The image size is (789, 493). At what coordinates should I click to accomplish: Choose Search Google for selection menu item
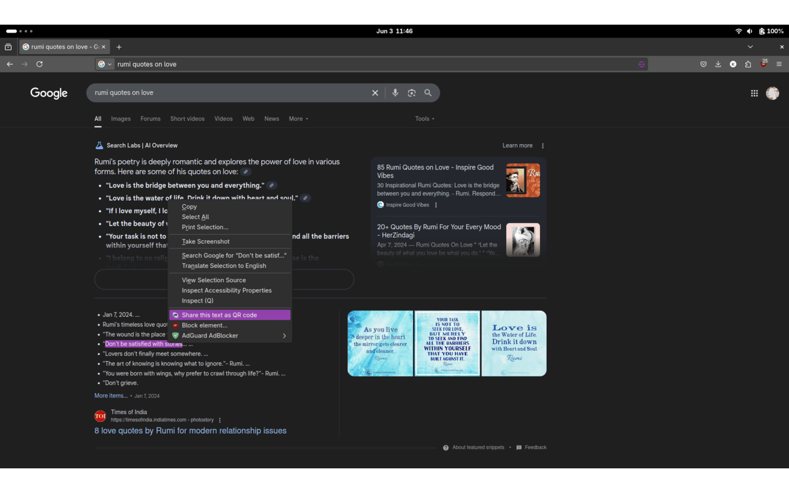coord(230,256)
